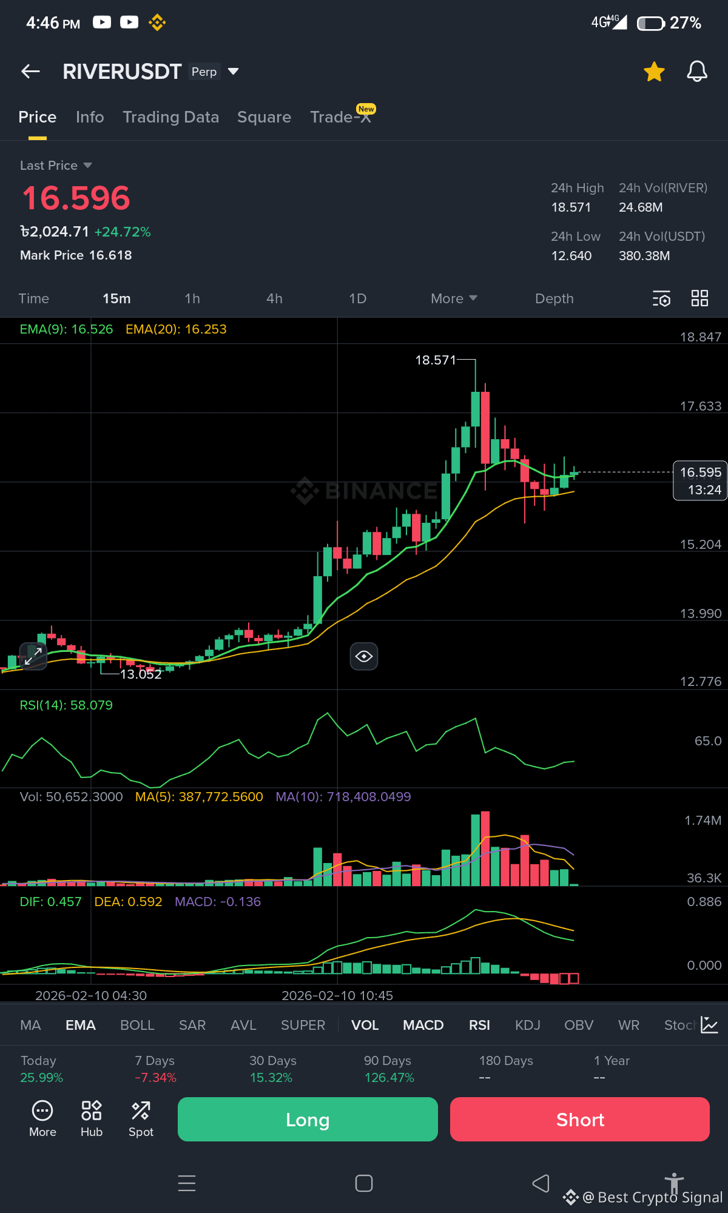Toggle the KDJ indicator
The height and width of the screenshot is (1213, 728).
click(x=528, y=1025)
